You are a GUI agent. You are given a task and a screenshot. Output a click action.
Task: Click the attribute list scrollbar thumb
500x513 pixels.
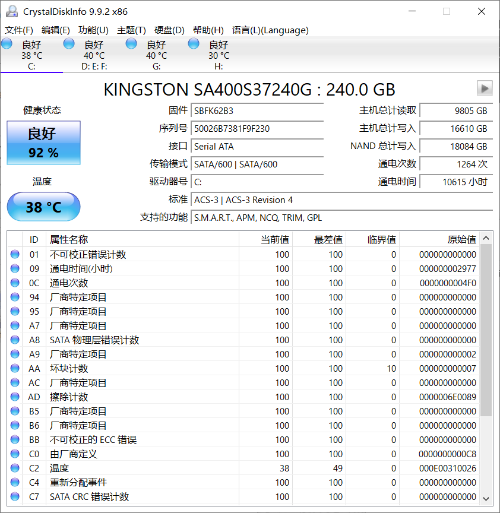[486, 330]
